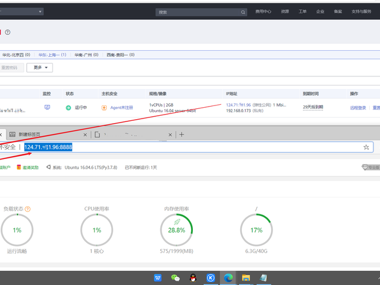Click the disk 17% usage gauge
The height and width of the screenshot is (285, 380).
(x=256, y=230)
